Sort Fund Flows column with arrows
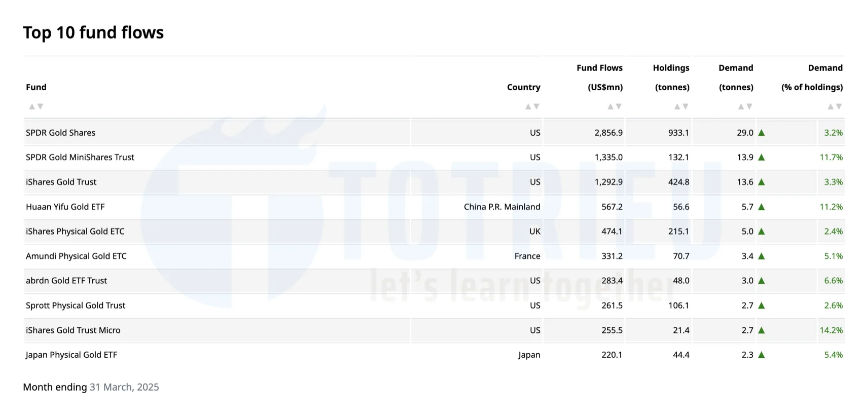 (615, 106)
